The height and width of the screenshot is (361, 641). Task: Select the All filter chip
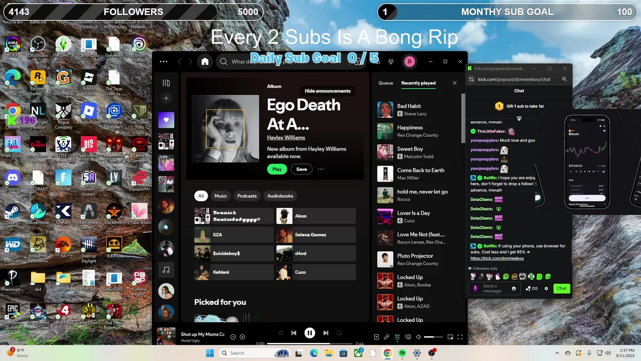click(201, 196)
